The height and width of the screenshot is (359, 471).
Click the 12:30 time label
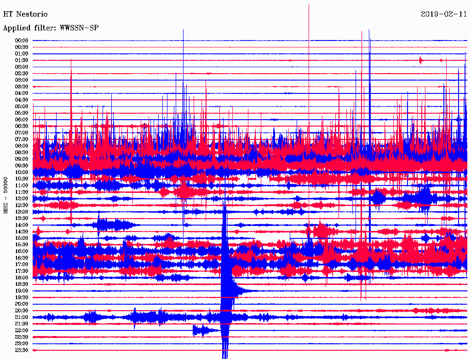point(22,205)
